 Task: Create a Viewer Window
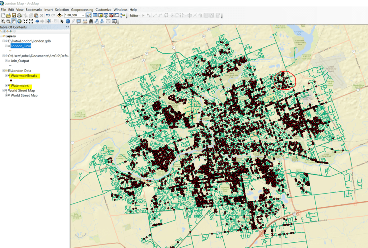(x=114, y=21)
